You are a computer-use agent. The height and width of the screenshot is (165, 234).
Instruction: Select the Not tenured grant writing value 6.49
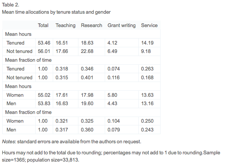113,51
